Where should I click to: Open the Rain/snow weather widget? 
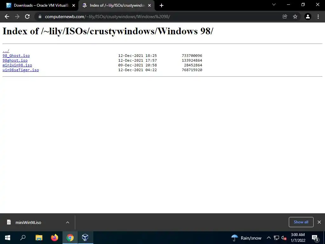(x=246, y=238)
